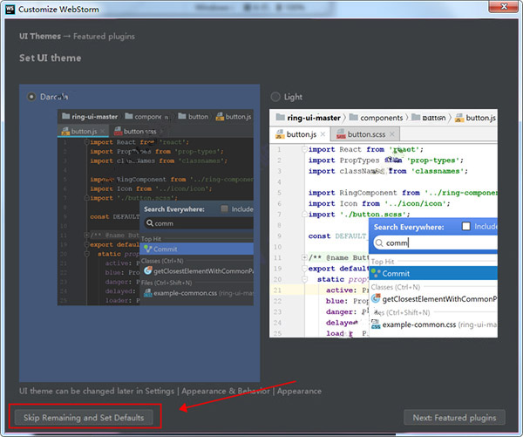Select the Light theme radio button
This screenshot has height=437, width=523.
(275, 96)
